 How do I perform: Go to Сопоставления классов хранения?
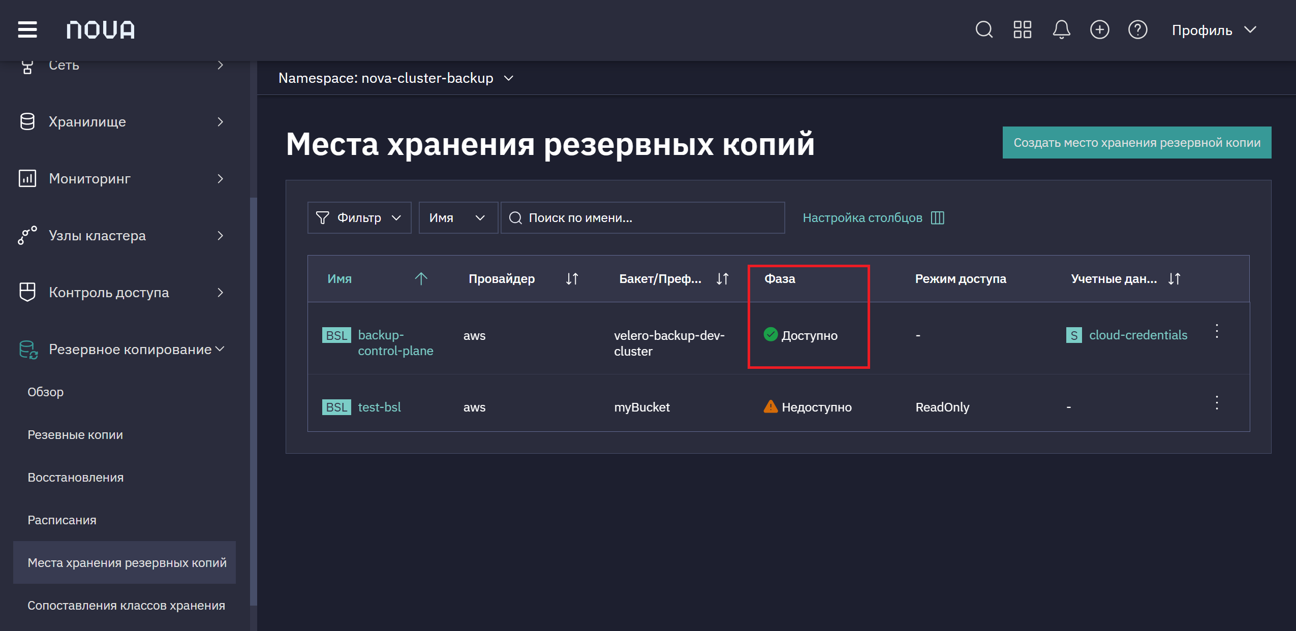[126, 606]
